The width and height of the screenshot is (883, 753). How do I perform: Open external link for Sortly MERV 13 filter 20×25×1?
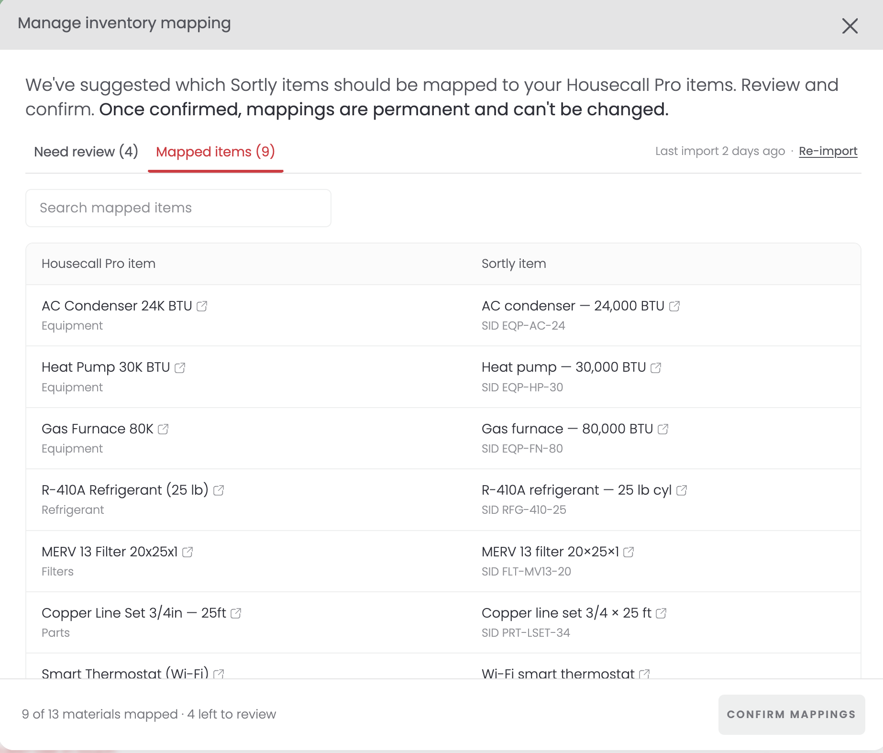[629, 552]
